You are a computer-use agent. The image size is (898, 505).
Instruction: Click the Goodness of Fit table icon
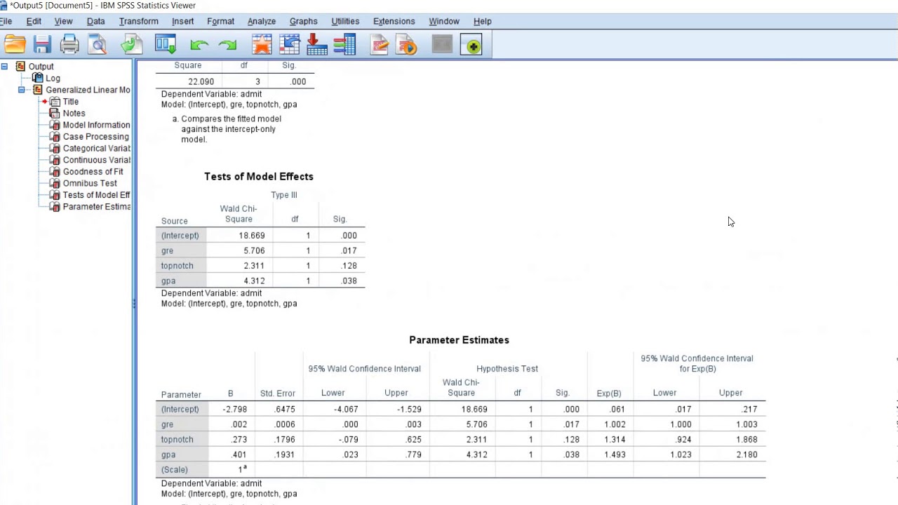[55, 171]
